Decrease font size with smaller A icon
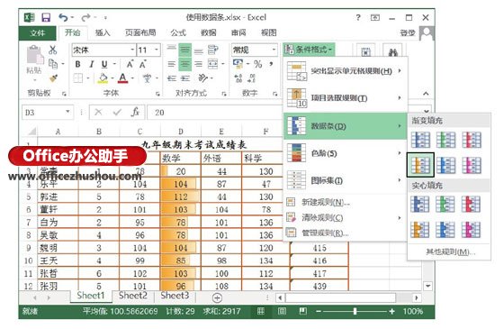This screenshot has height=329, width=504. point(143,64)
